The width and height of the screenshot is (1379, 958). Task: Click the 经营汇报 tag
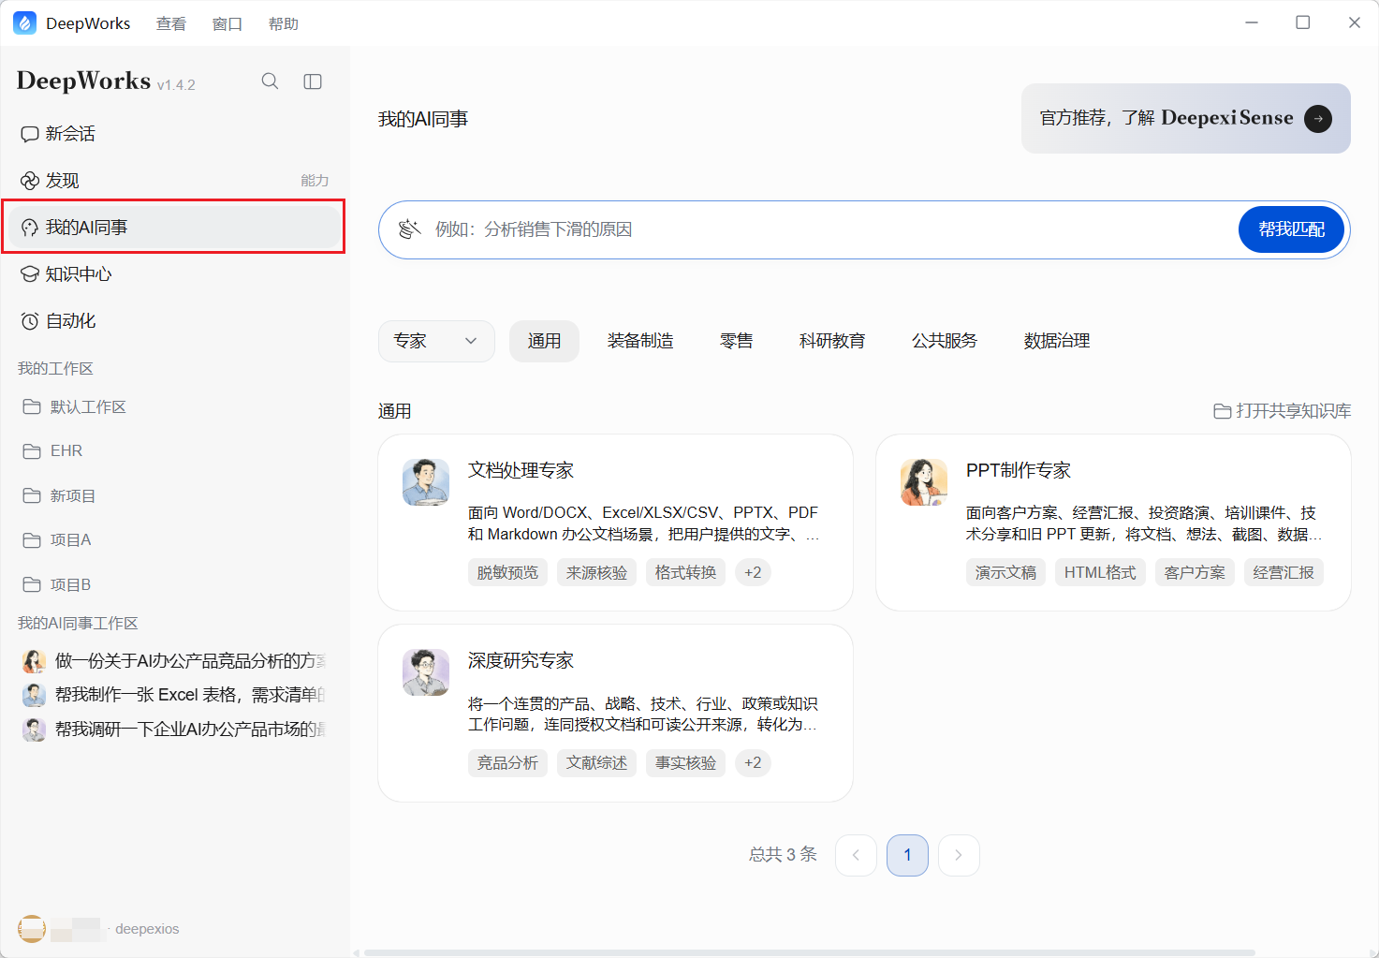pyautogui.click(x=1284, y=572)
